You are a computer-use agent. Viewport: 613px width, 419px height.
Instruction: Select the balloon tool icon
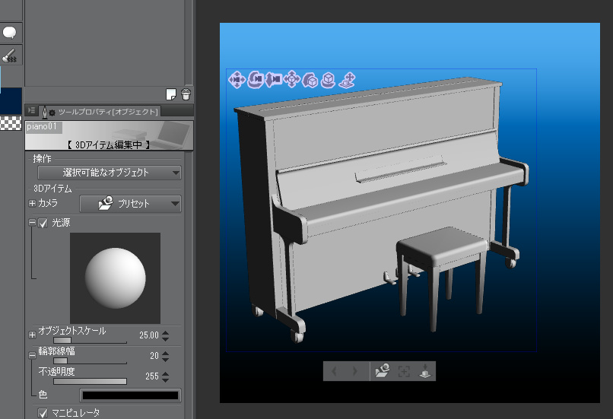coord(9,33)
